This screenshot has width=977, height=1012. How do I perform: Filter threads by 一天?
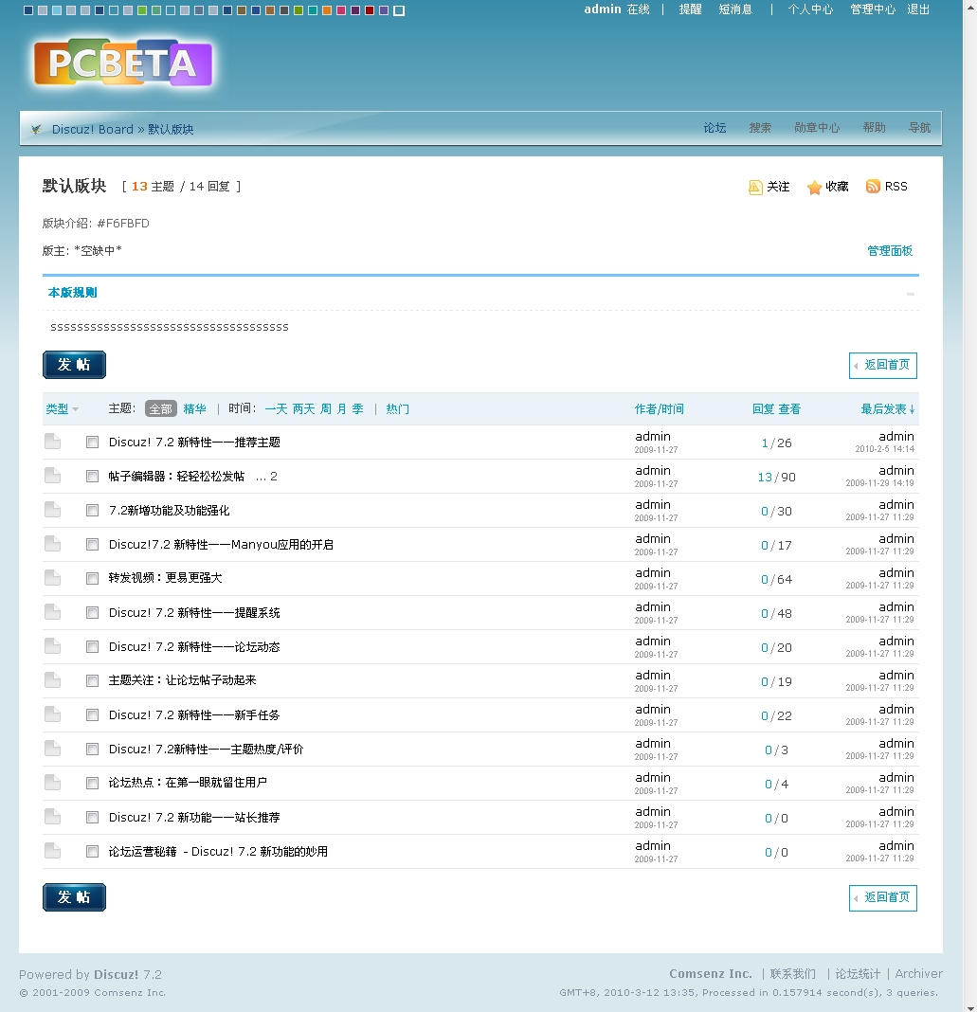point(276,408)
